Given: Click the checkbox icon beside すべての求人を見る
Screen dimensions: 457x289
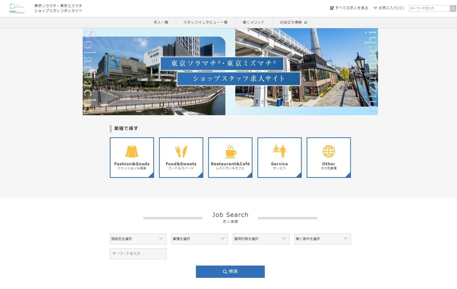Looking at the screenshot, I should click(x=332, y=8).
